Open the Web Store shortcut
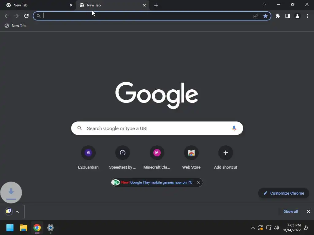Screen dimensions: 314x235 191,158
